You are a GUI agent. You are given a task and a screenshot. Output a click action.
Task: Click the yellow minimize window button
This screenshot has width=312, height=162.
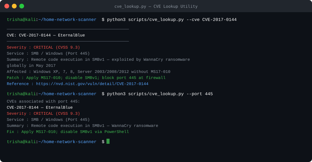click(14, 6)
